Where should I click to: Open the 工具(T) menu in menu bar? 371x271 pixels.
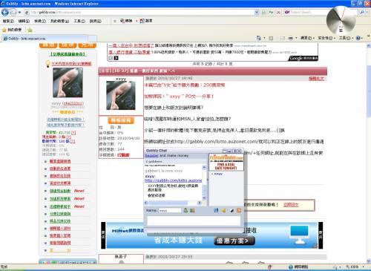79,22
